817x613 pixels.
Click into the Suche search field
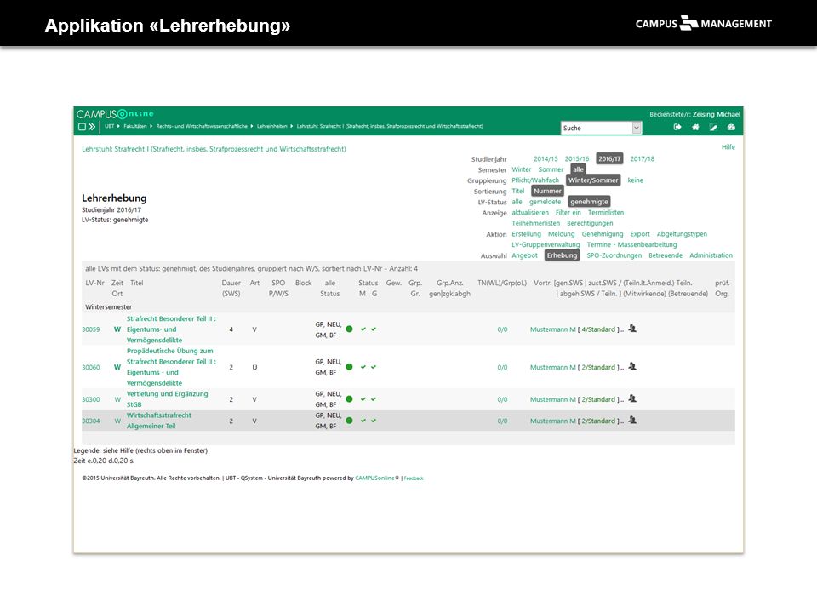click(x=597, y=128)
